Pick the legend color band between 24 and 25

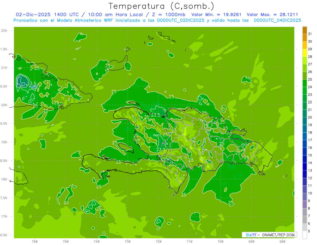pyautogui.click(x=305, y=83)
